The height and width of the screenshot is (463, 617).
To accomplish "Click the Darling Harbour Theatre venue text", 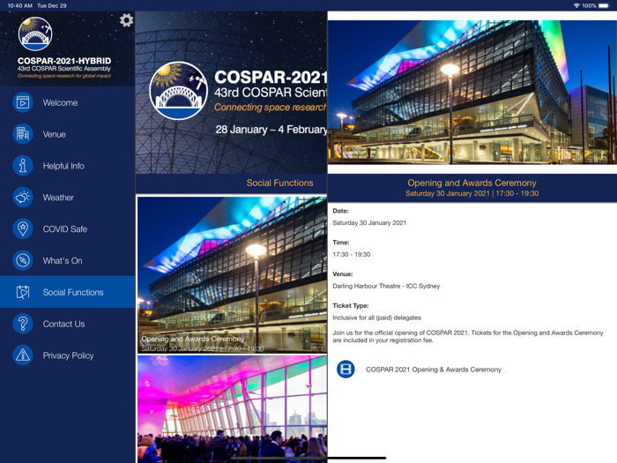I will coord(386,286).
